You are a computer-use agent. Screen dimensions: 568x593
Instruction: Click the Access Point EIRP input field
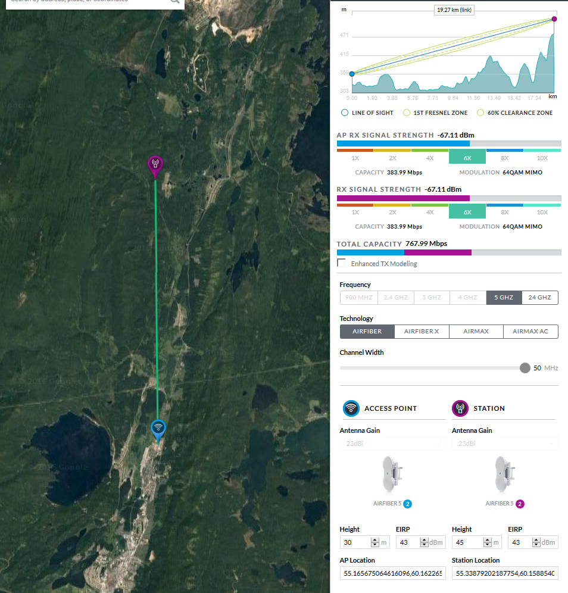coord(421,542)
